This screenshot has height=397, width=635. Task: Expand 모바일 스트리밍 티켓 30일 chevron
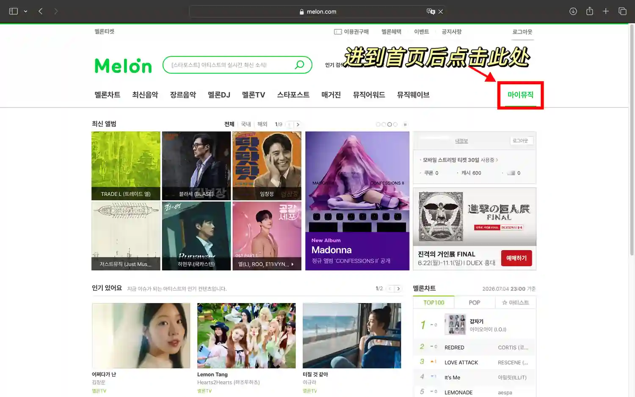497,160
